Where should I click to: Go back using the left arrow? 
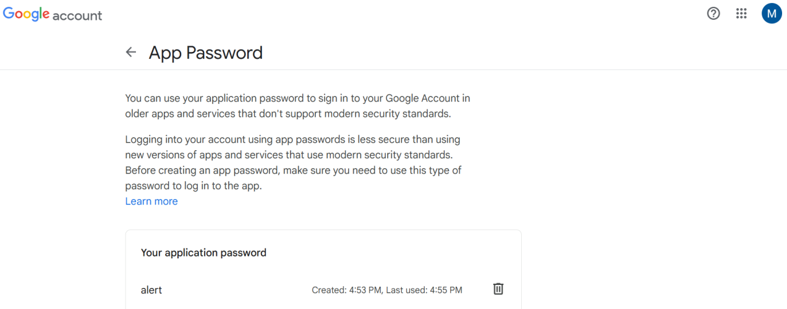[x=130, y=53]
